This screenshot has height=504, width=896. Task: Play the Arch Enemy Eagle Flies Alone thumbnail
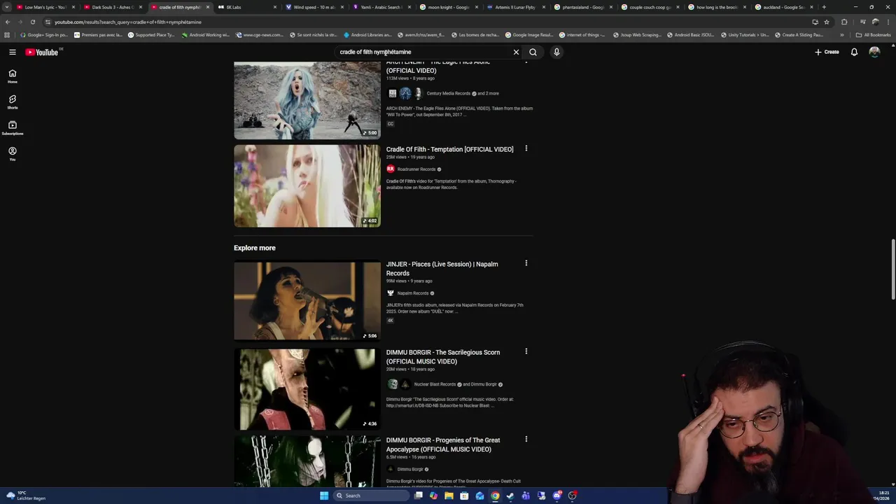tap(307, 100)
